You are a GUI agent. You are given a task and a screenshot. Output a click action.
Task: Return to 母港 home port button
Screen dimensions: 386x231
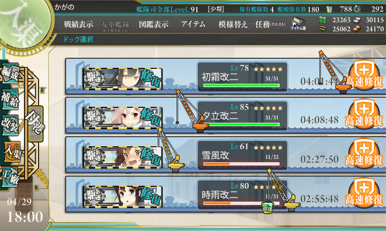point(36,124)
